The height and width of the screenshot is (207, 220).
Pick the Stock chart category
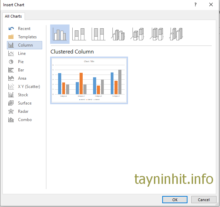tap(23, 95)
